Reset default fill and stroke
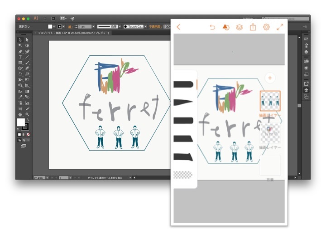This screenshot has height=245, width=326. tap(18, 129)
